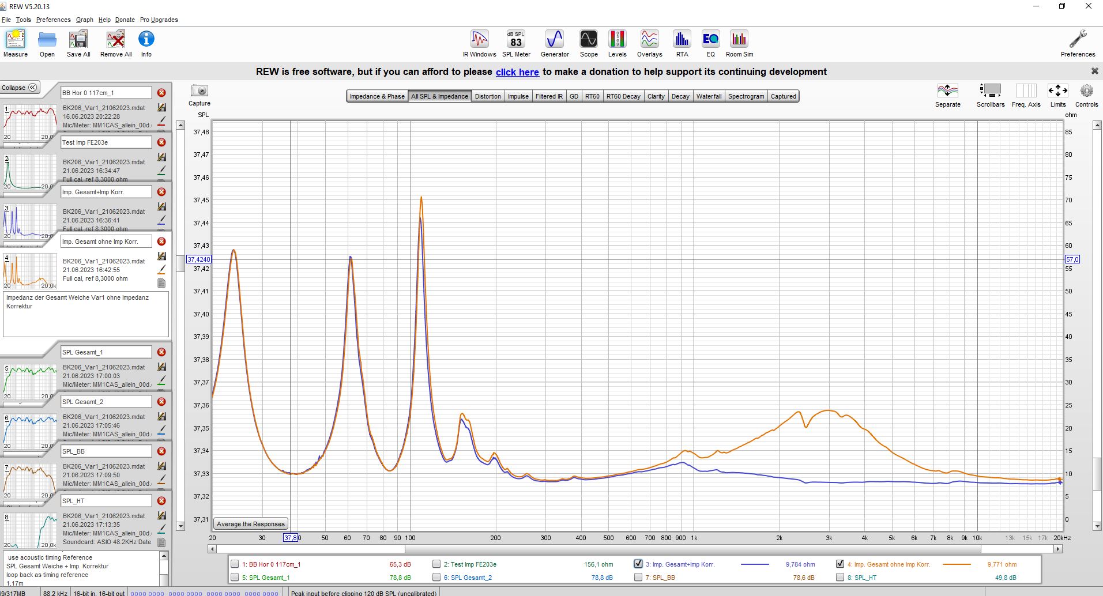The height and width of the screenshot is (596, 1103).
Task: Open the Pro Upgrades menu
Action: click(x=159, y=20)
